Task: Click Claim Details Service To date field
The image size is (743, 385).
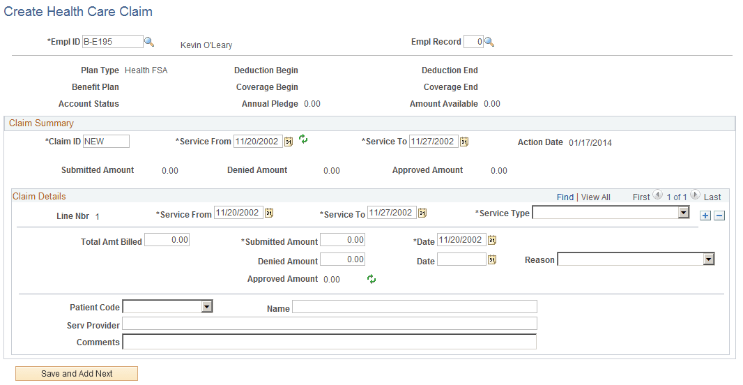Action: pos(392,213)
